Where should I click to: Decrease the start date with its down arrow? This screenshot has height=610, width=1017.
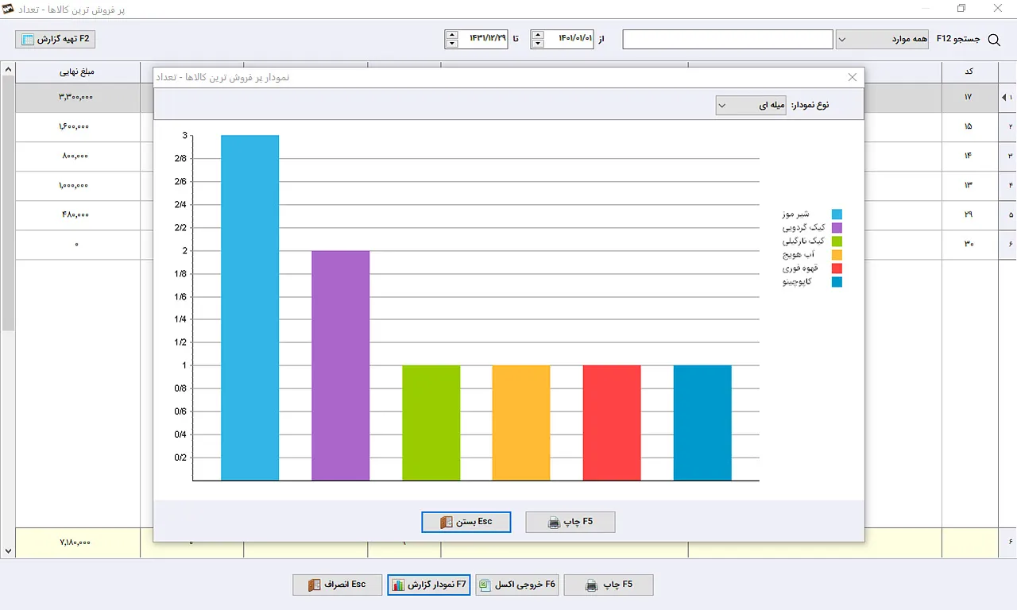point(538,44)
